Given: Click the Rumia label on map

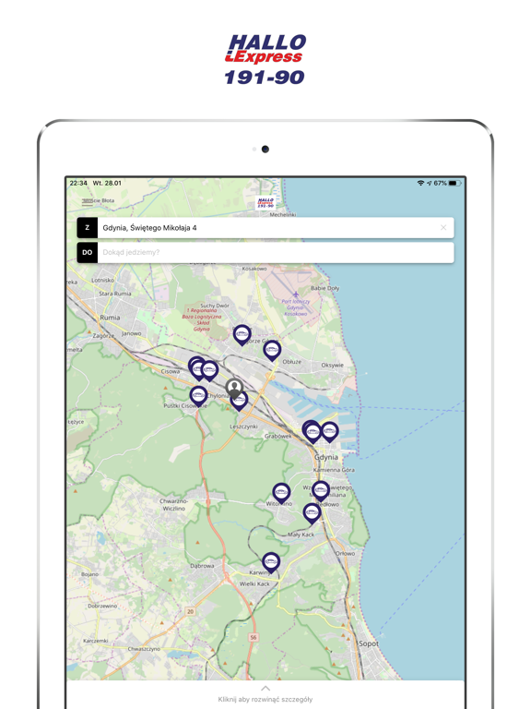Looking at the screenshot, I should pyautogui.click(x=110, y=318).
